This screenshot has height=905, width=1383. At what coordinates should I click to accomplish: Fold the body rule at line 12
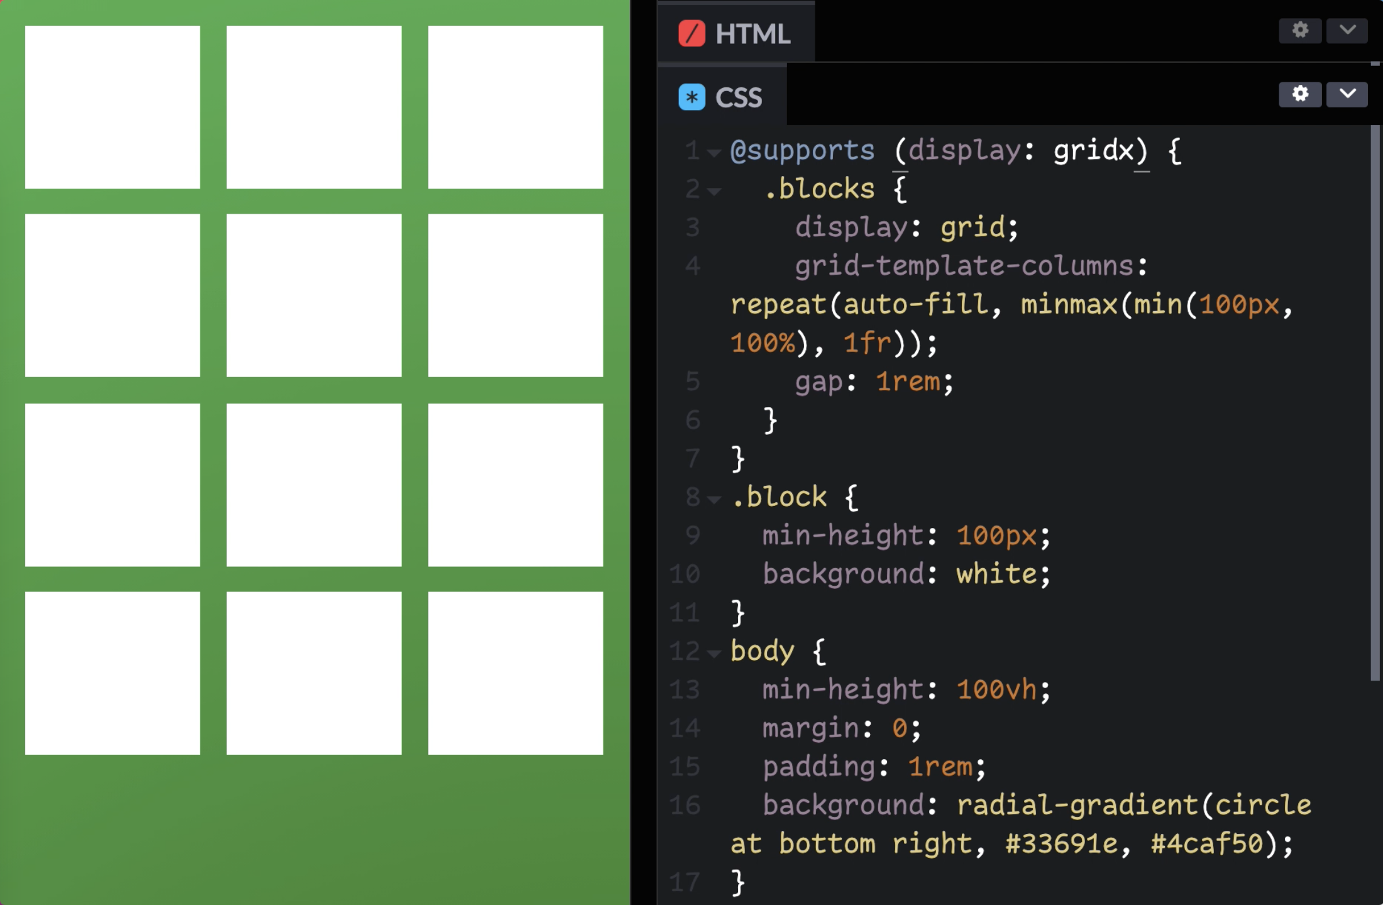tap(714, 654)
